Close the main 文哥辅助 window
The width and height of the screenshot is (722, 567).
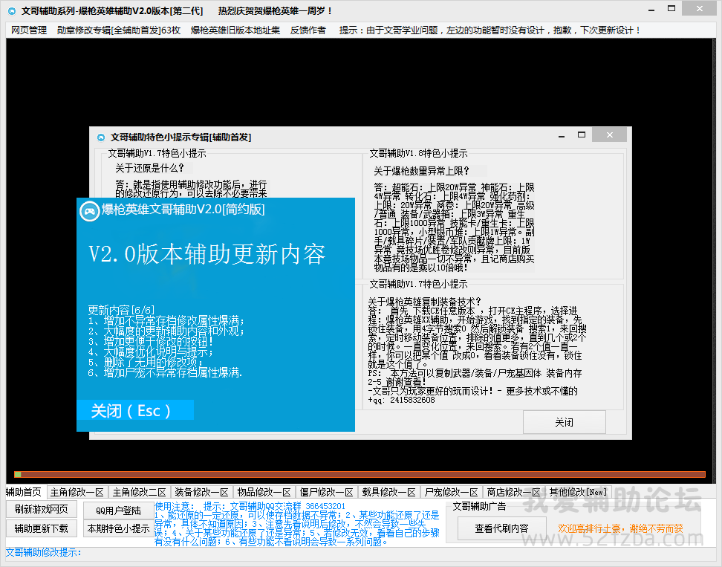click(699, 9)
